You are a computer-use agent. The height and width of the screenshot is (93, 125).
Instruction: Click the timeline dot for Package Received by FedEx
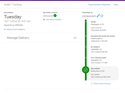[86, 36]
